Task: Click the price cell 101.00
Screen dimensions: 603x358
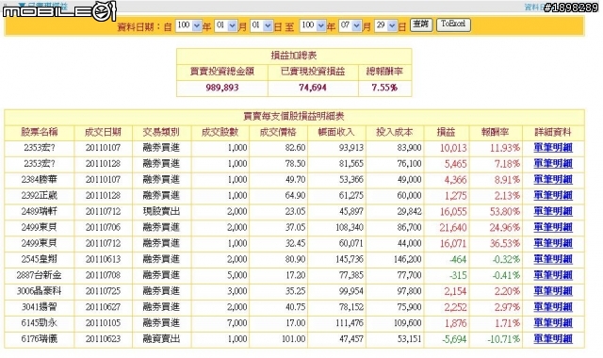Action: click(x=293, y=339)
